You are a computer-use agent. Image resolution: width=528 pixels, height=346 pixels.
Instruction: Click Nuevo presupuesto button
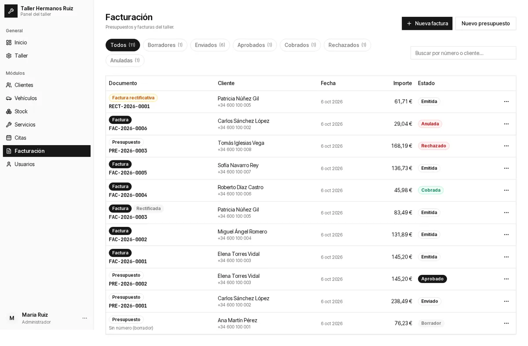click(485, 23)
